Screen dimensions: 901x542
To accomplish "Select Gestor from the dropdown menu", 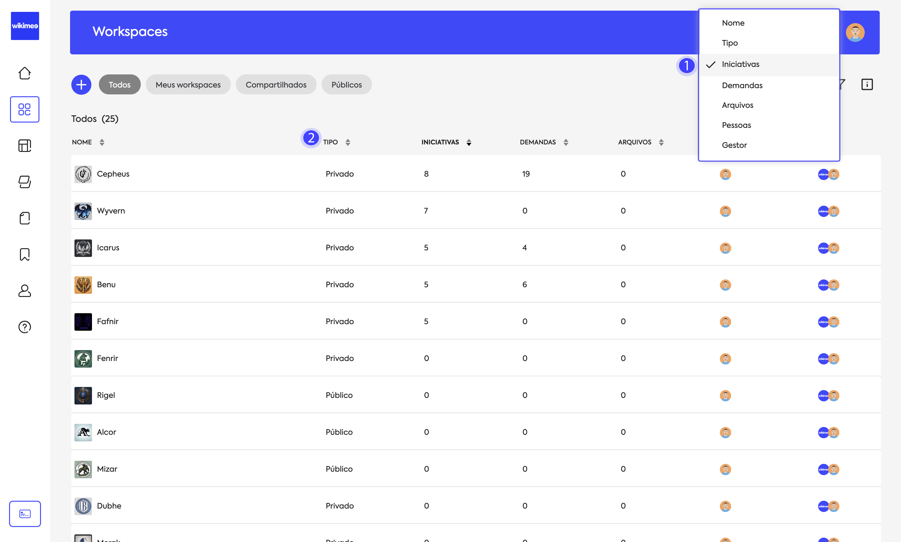I will pyautogui.click(x=734, y=145).
